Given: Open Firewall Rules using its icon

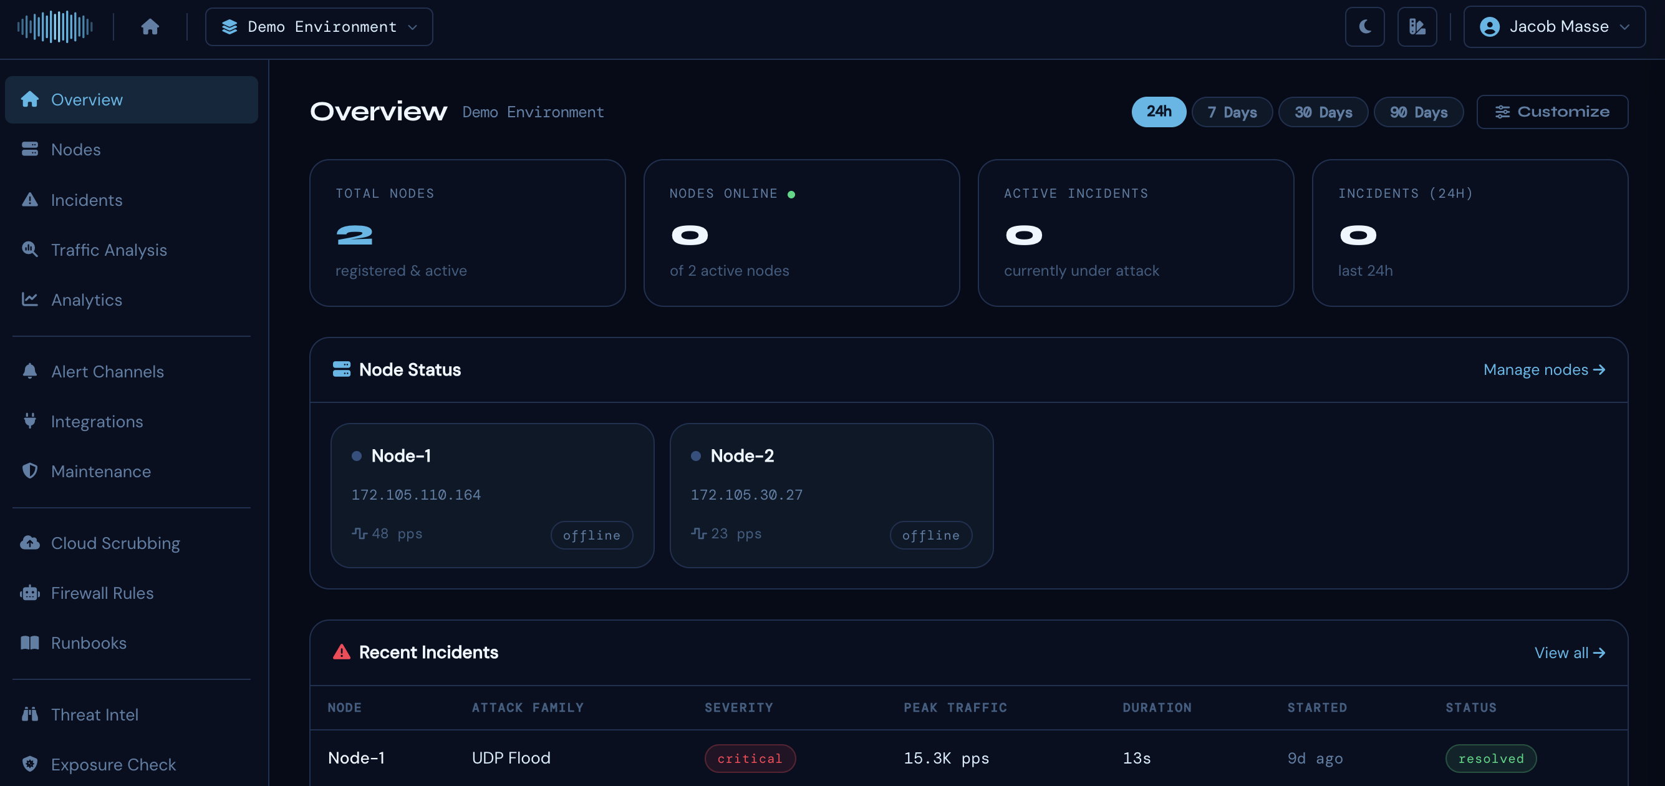Looking at the screenshot, I should [30, 593].
